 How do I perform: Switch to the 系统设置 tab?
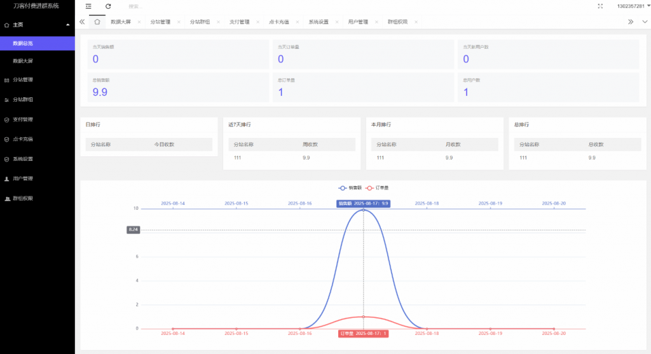tap(319, 22)
